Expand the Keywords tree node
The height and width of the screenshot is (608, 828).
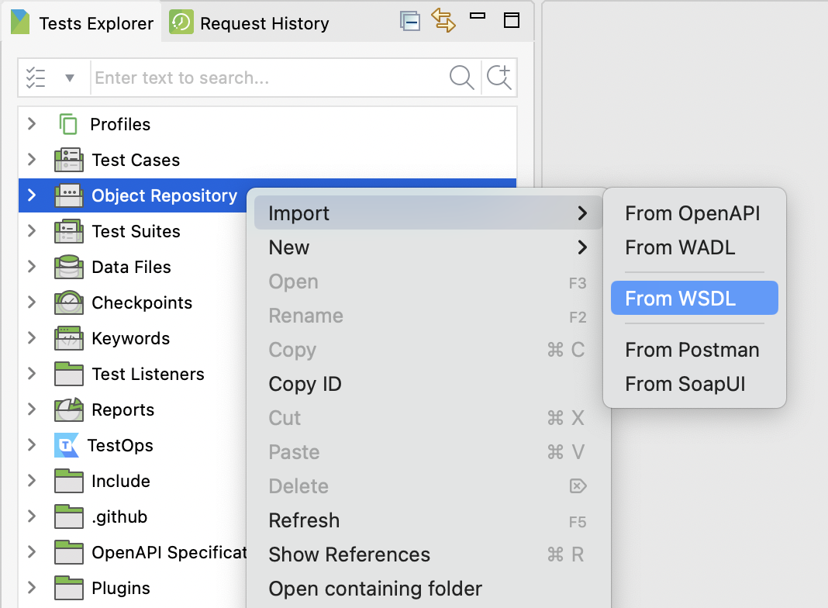click(x=32, y=338)
